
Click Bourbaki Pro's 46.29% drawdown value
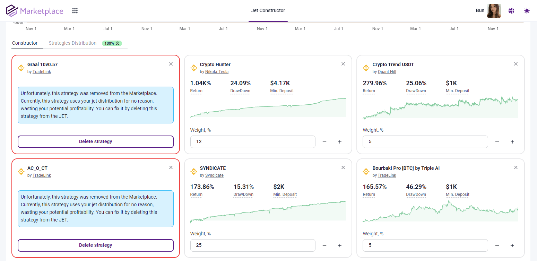[x=416, y=187]
